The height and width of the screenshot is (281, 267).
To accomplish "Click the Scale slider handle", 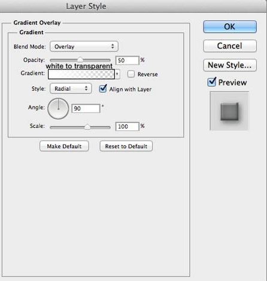I will click(x=87, y=127).
